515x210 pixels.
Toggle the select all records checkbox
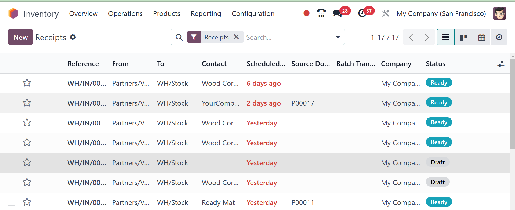pos(12,63)
